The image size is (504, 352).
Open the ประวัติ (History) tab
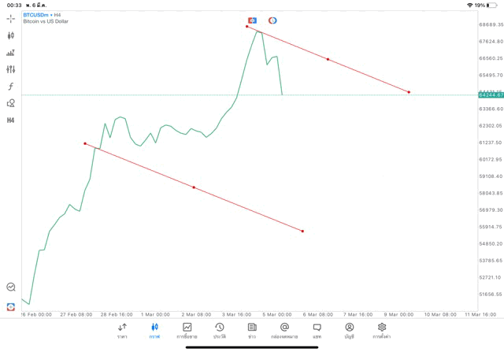(219, 330)
